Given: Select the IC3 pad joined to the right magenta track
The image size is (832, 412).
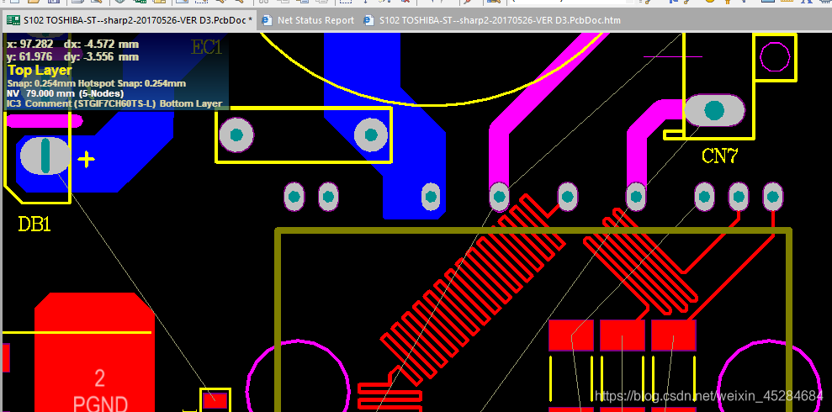Looking at the screenshot, I should 636,197.
